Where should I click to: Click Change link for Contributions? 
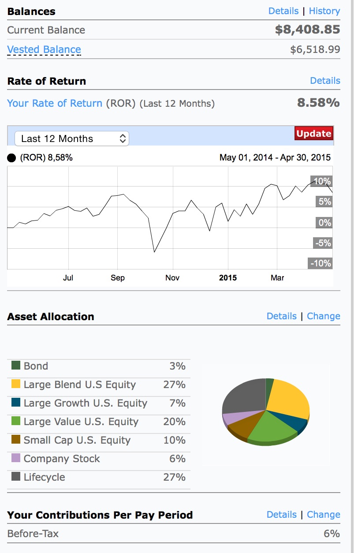point(323,515)
